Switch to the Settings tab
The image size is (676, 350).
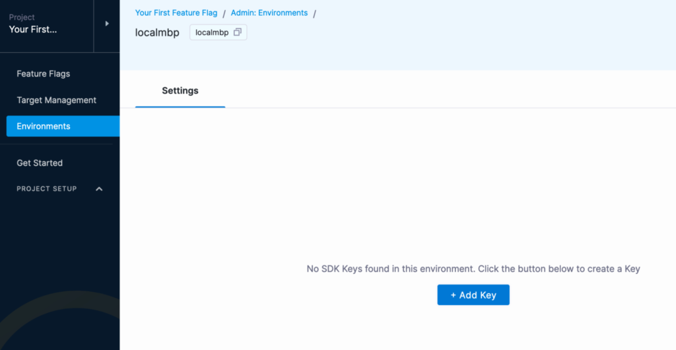click(x=180, y=91)
